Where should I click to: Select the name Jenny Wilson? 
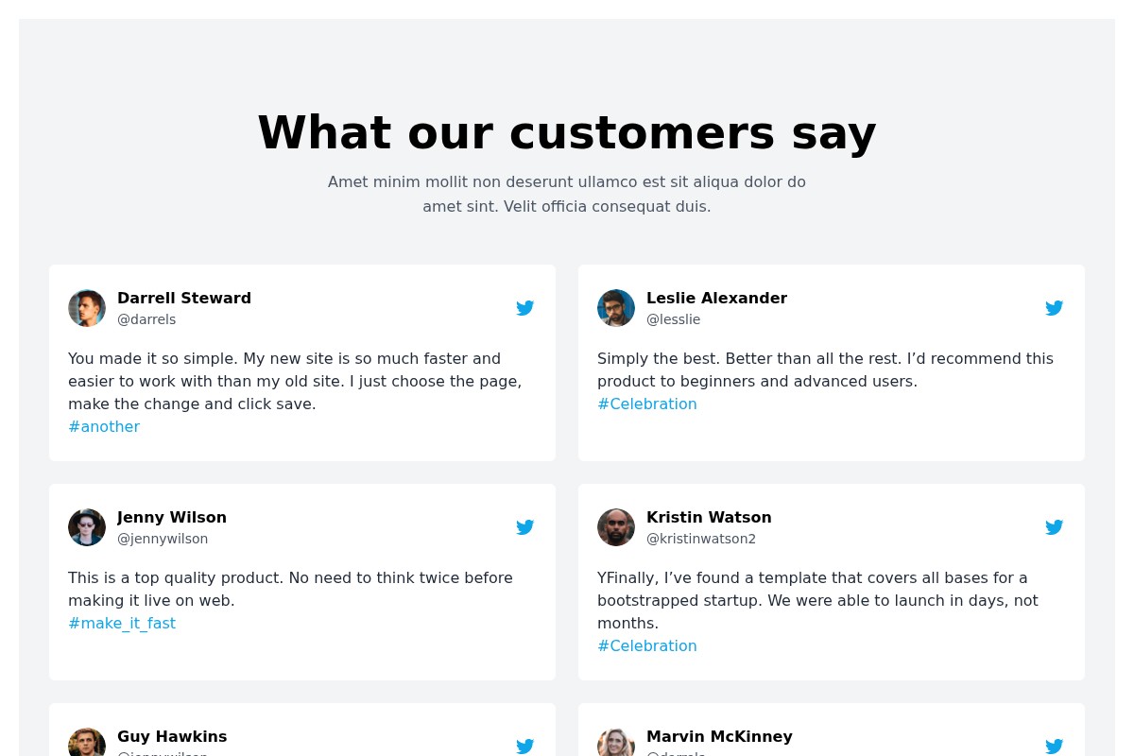172,517
